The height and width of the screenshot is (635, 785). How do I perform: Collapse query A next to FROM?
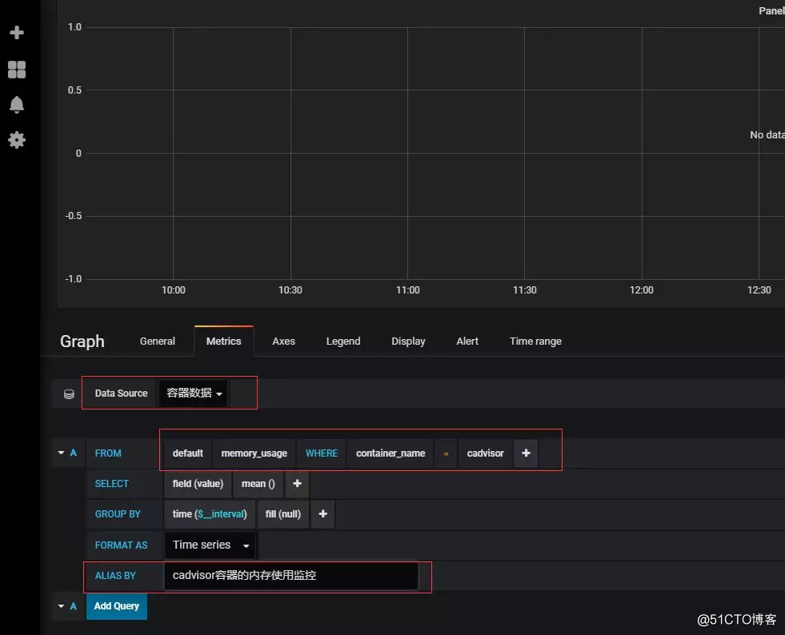tap(61, 453)
